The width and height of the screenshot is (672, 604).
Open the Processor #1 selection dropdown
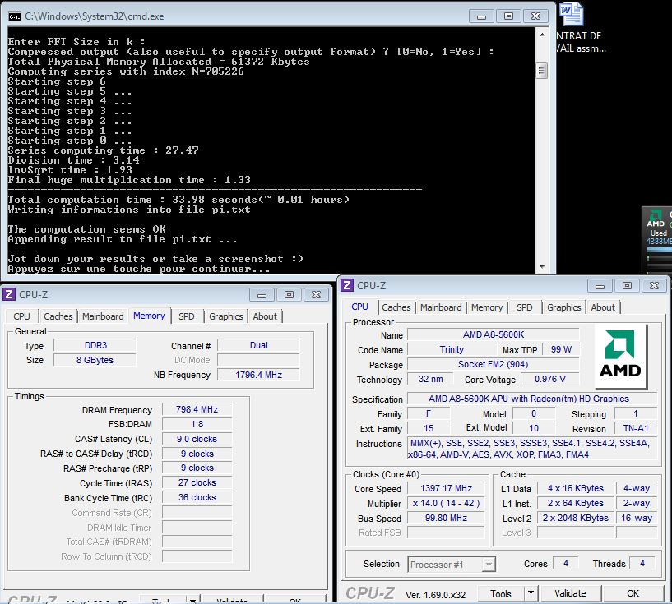[452, 565]
